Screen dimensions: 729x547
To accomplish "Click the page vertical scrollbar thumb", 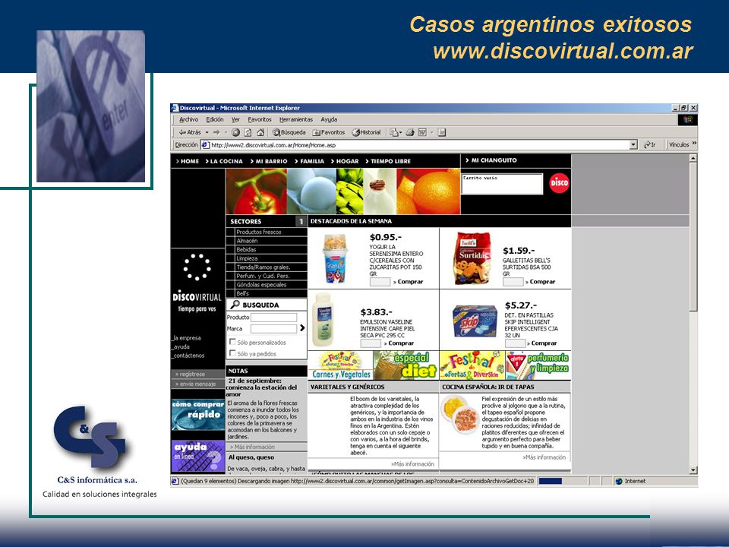I will (693, 237).
